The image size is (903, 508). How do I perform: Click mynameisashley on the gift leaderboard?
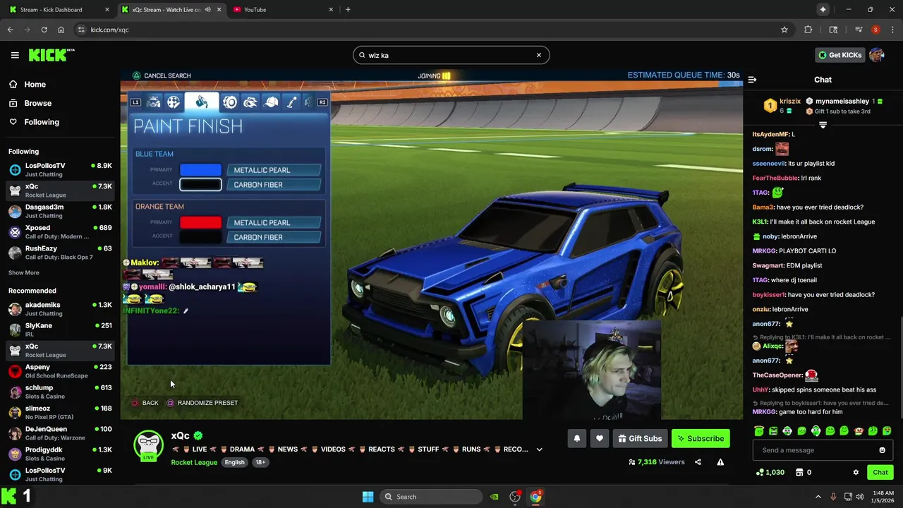point(842,101)
